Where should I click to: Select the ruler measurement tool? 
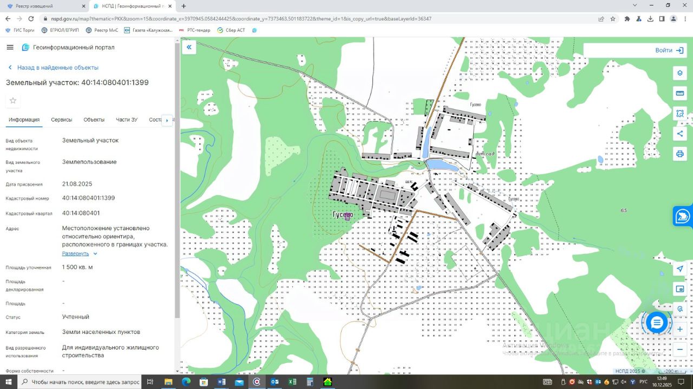tap(680, 93)
